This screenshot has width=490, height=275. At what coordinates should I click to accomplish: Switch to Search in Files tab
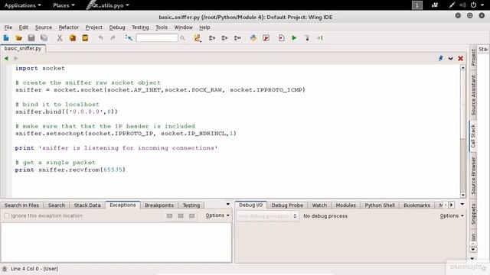pos(21,205)
